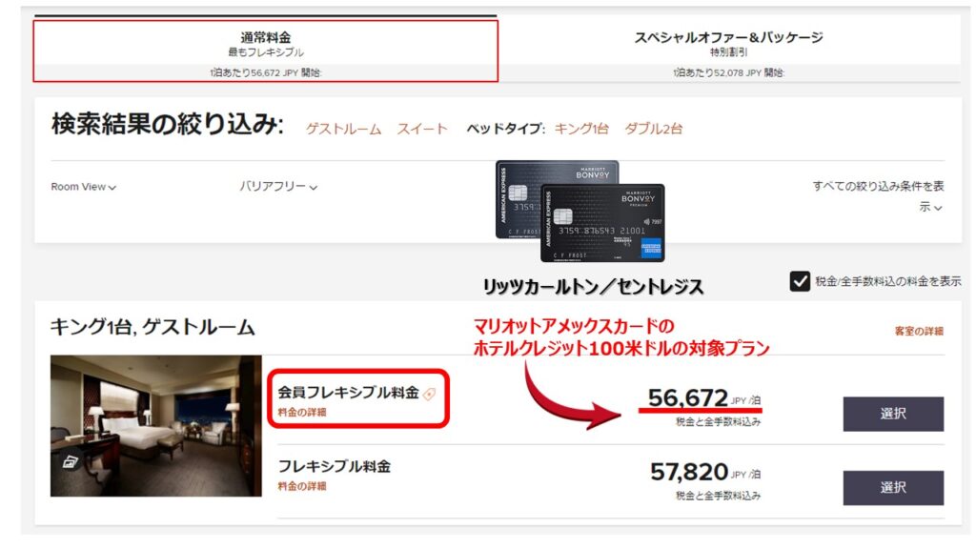Open the room photo gallery icon
The height and width of the screenshot is (549, 976).
[x=71, y=462]
